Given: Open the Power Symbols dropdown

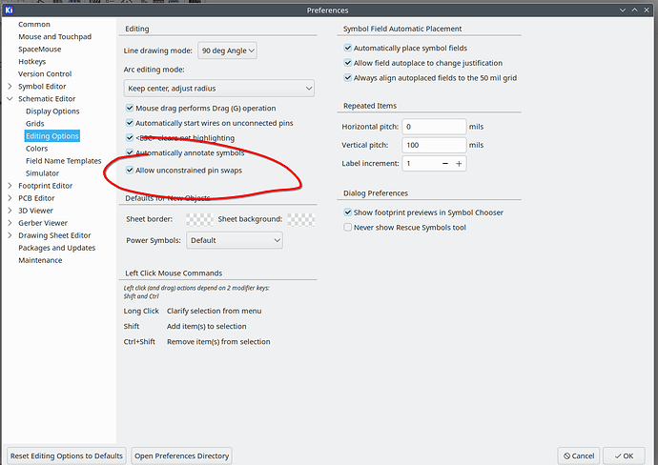Looking at the screenshot, I should point(235,241).
